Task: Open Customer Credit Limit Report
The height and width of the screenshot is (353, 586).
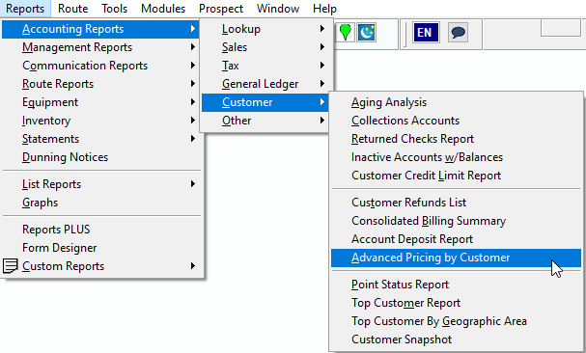Action: pyautogui.click(x=456, y=176)
